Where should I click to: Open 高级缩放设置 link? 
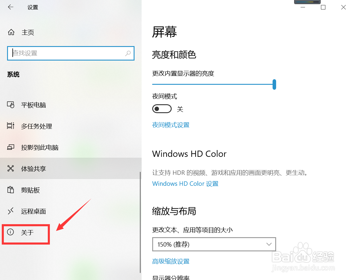171,261
